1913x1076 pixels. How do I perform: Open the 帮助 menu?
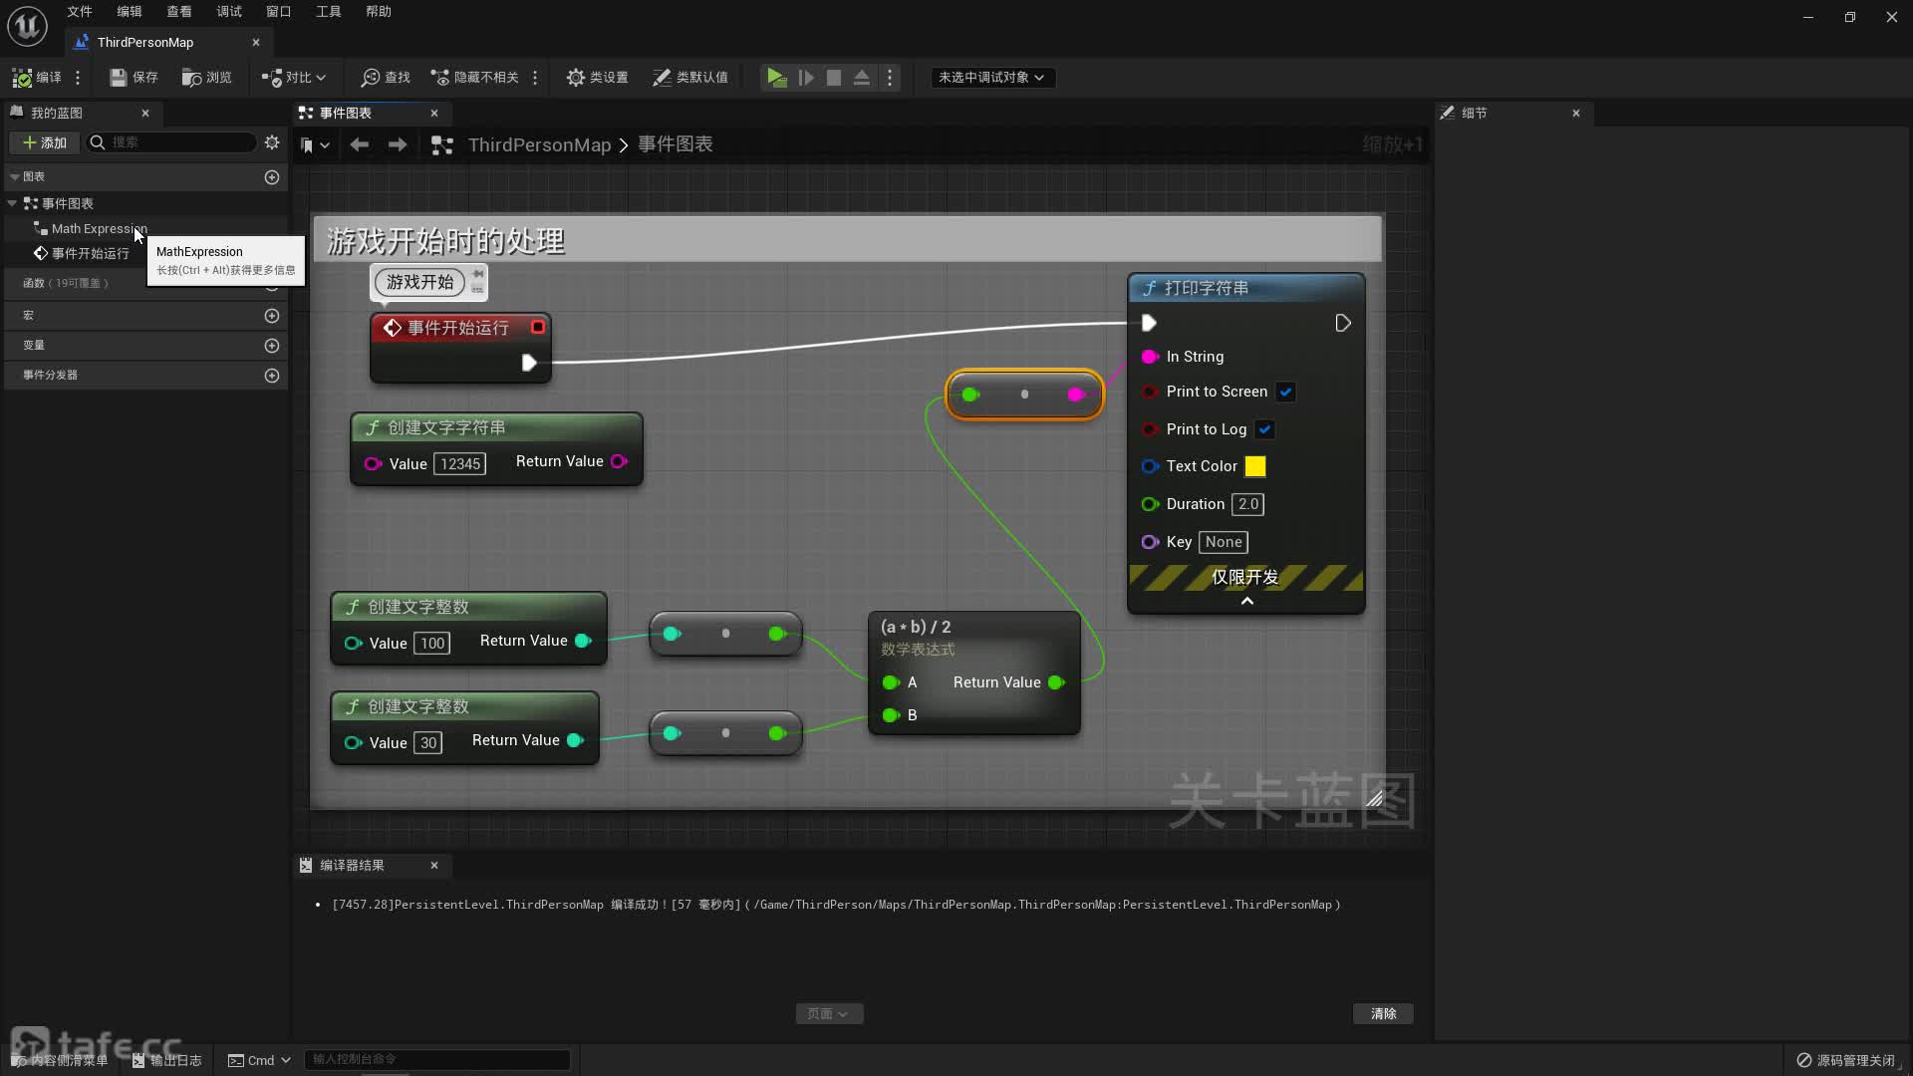coord(379,11)
